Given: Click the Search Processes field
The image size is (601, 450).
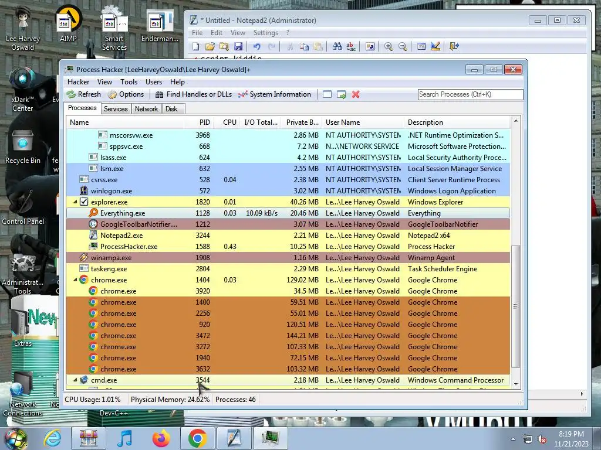Looking at the screenshot, I should 470,94.
